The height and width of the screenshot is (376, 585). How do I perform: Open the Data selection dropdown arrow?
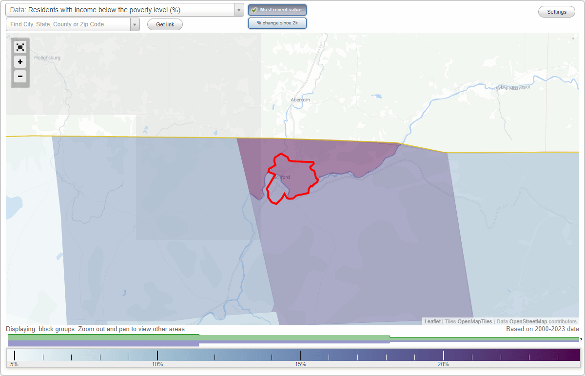238,9
